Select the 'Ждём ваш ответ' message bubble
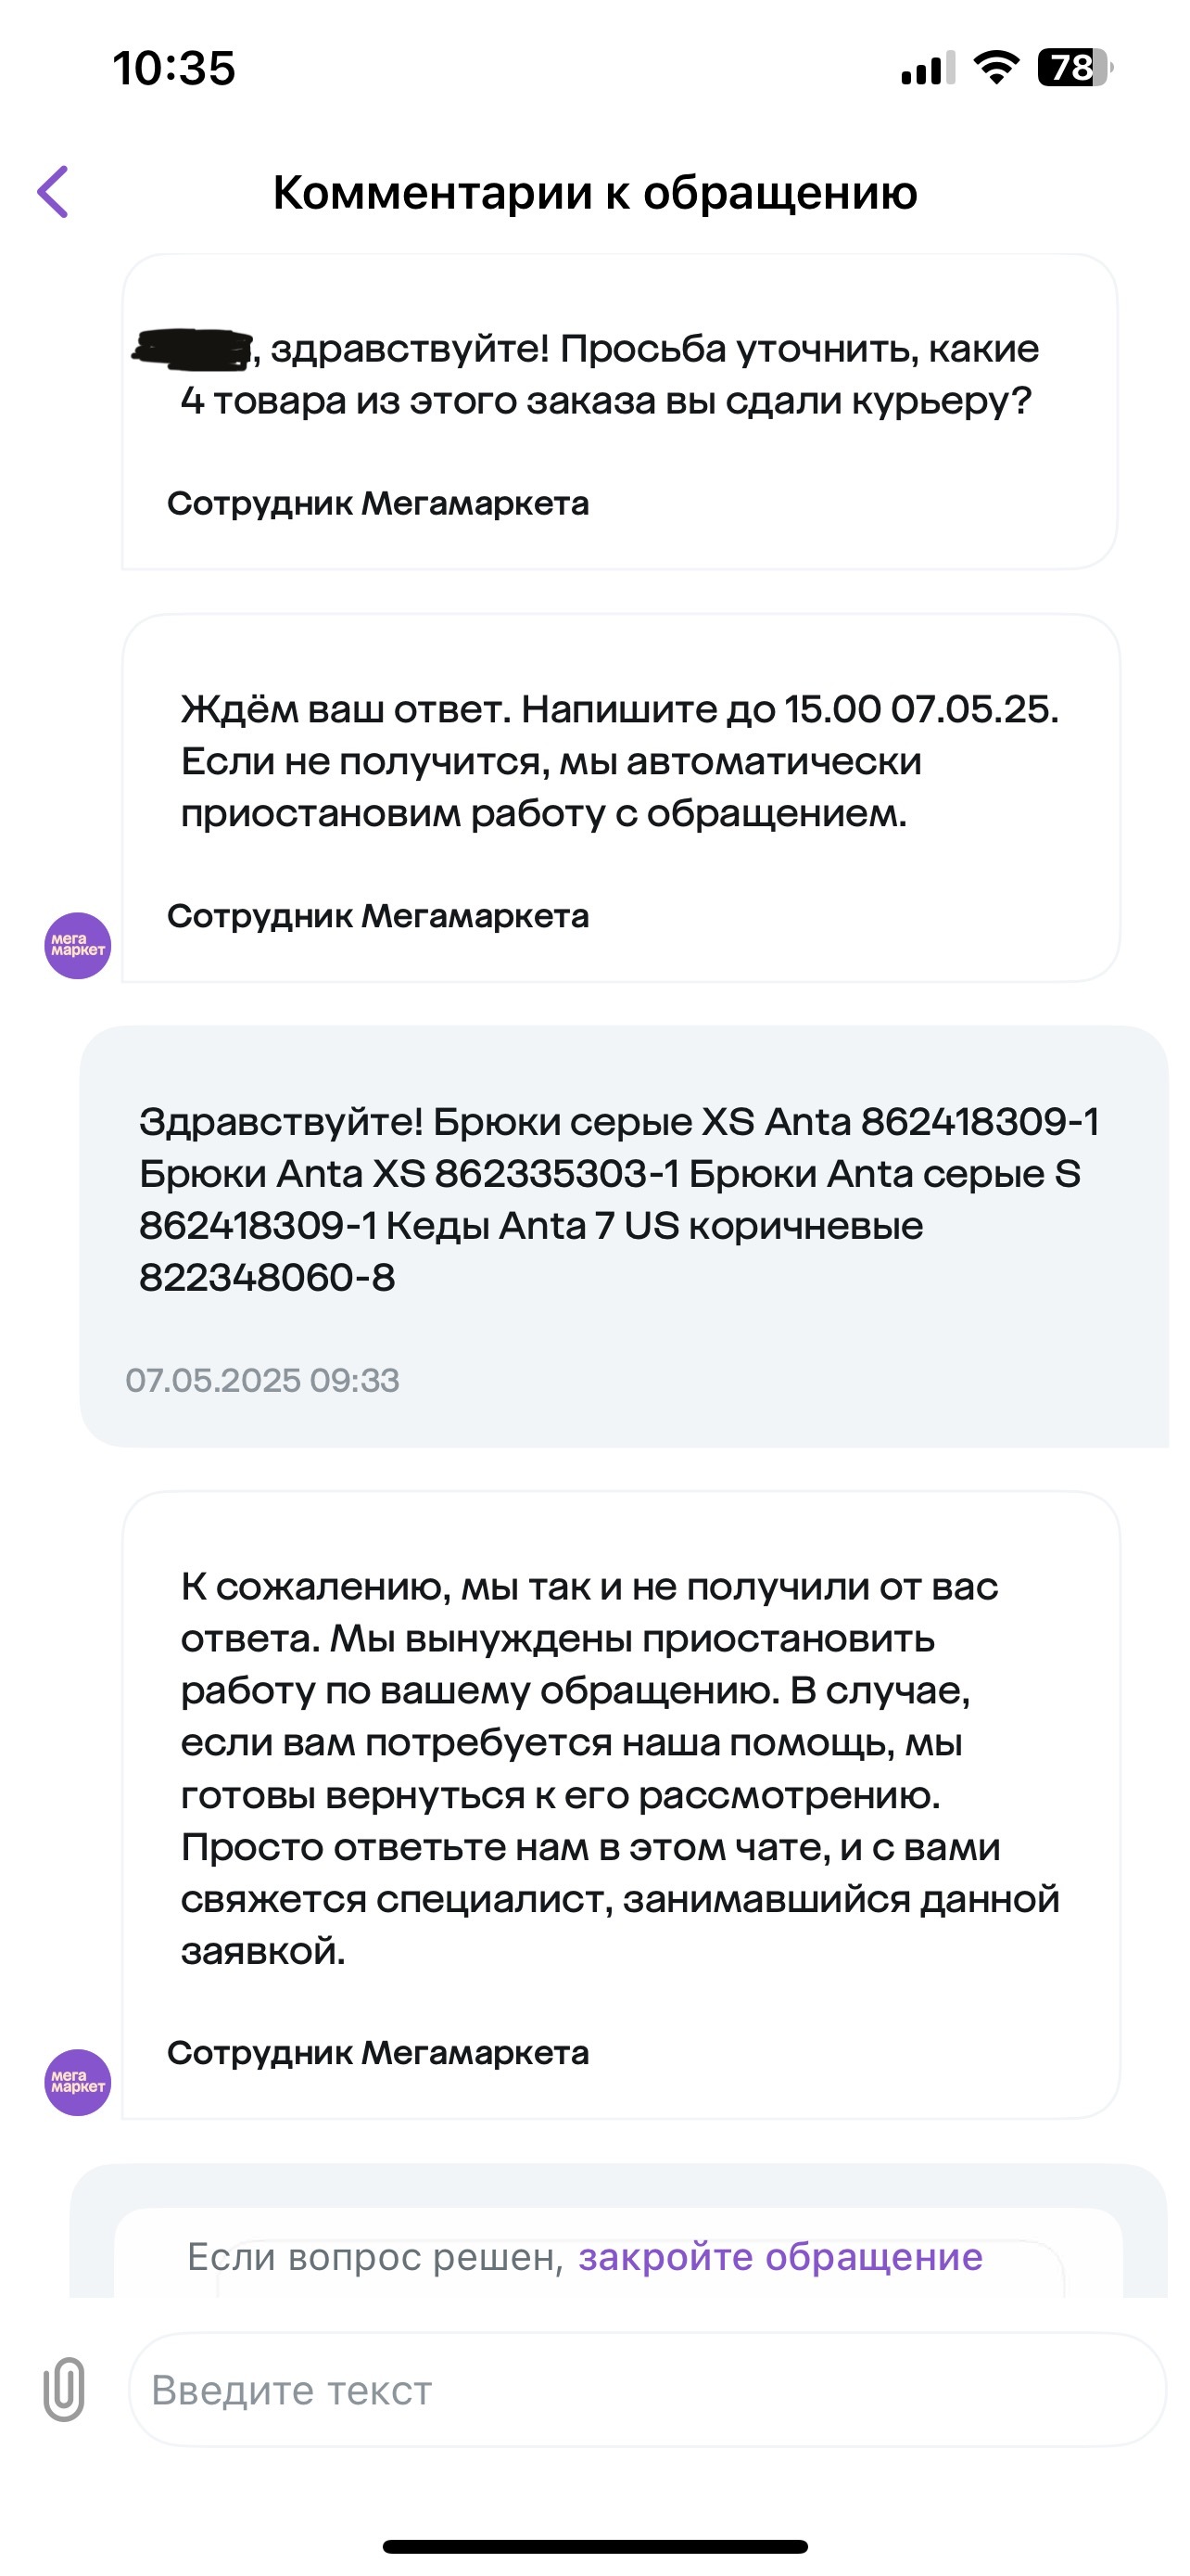The width and height of the screenshot is (1190, 2576). (620, 798)
